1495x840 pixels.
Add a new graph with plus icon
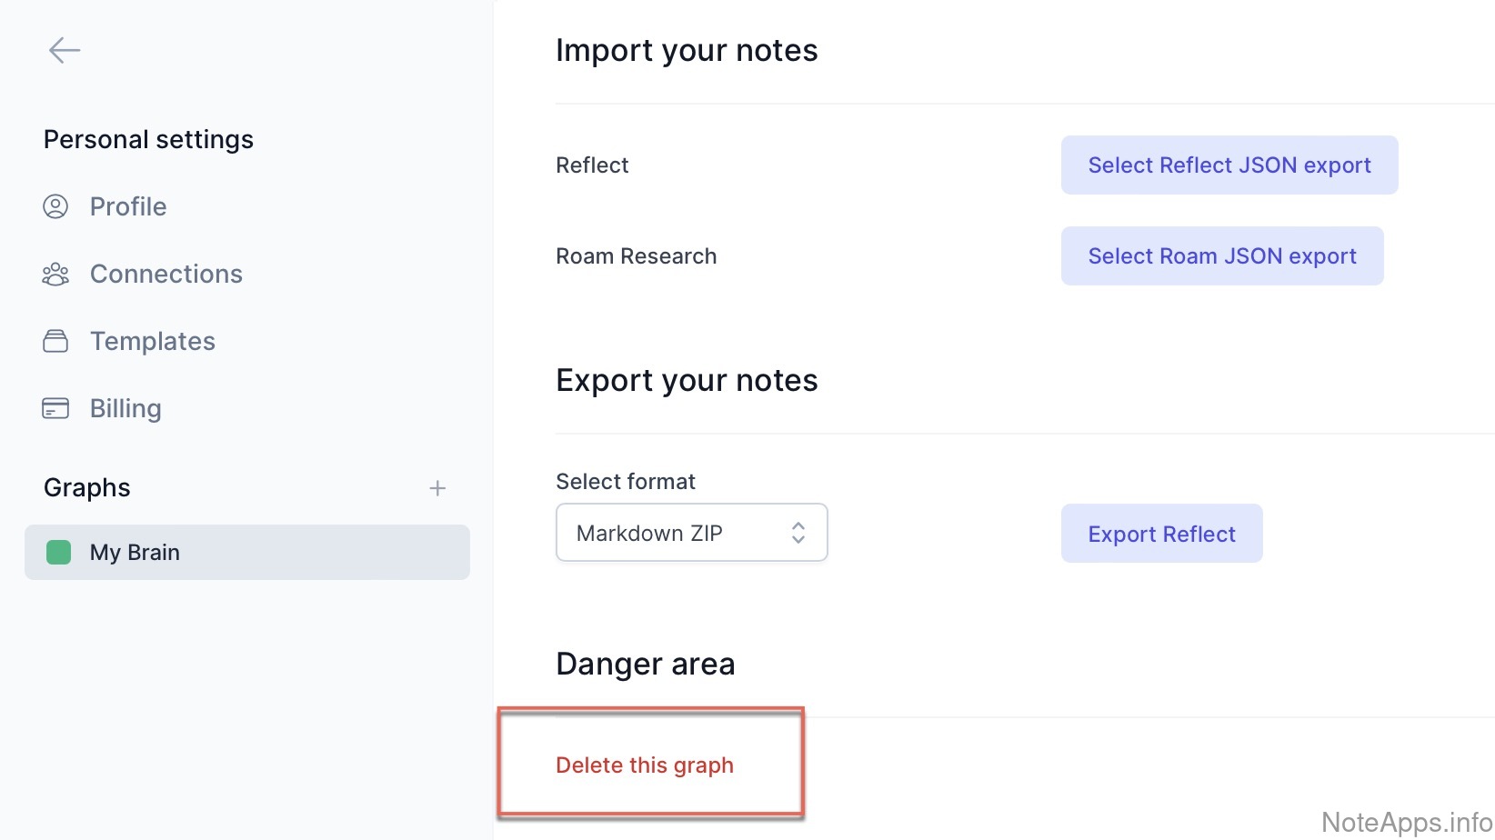click(437, 489)
